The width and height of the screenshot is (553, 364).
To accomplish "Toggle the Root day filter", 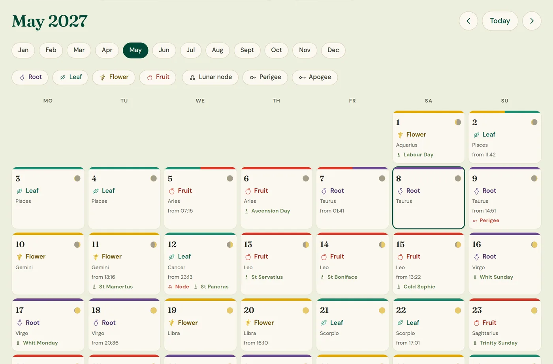I will point(30,77).
